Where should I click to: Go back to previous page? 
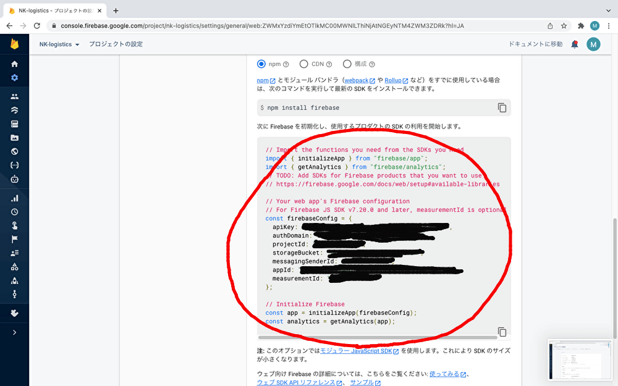[9, 25]
